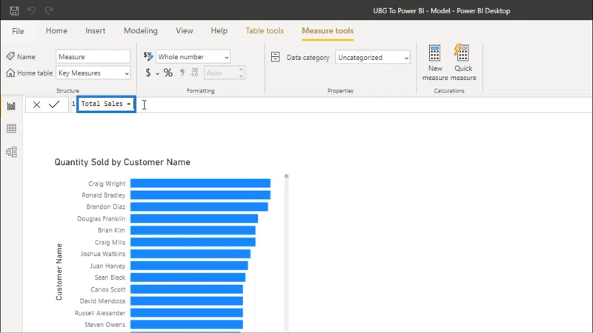Switch to Data view icon

click(x=11, y=129)
